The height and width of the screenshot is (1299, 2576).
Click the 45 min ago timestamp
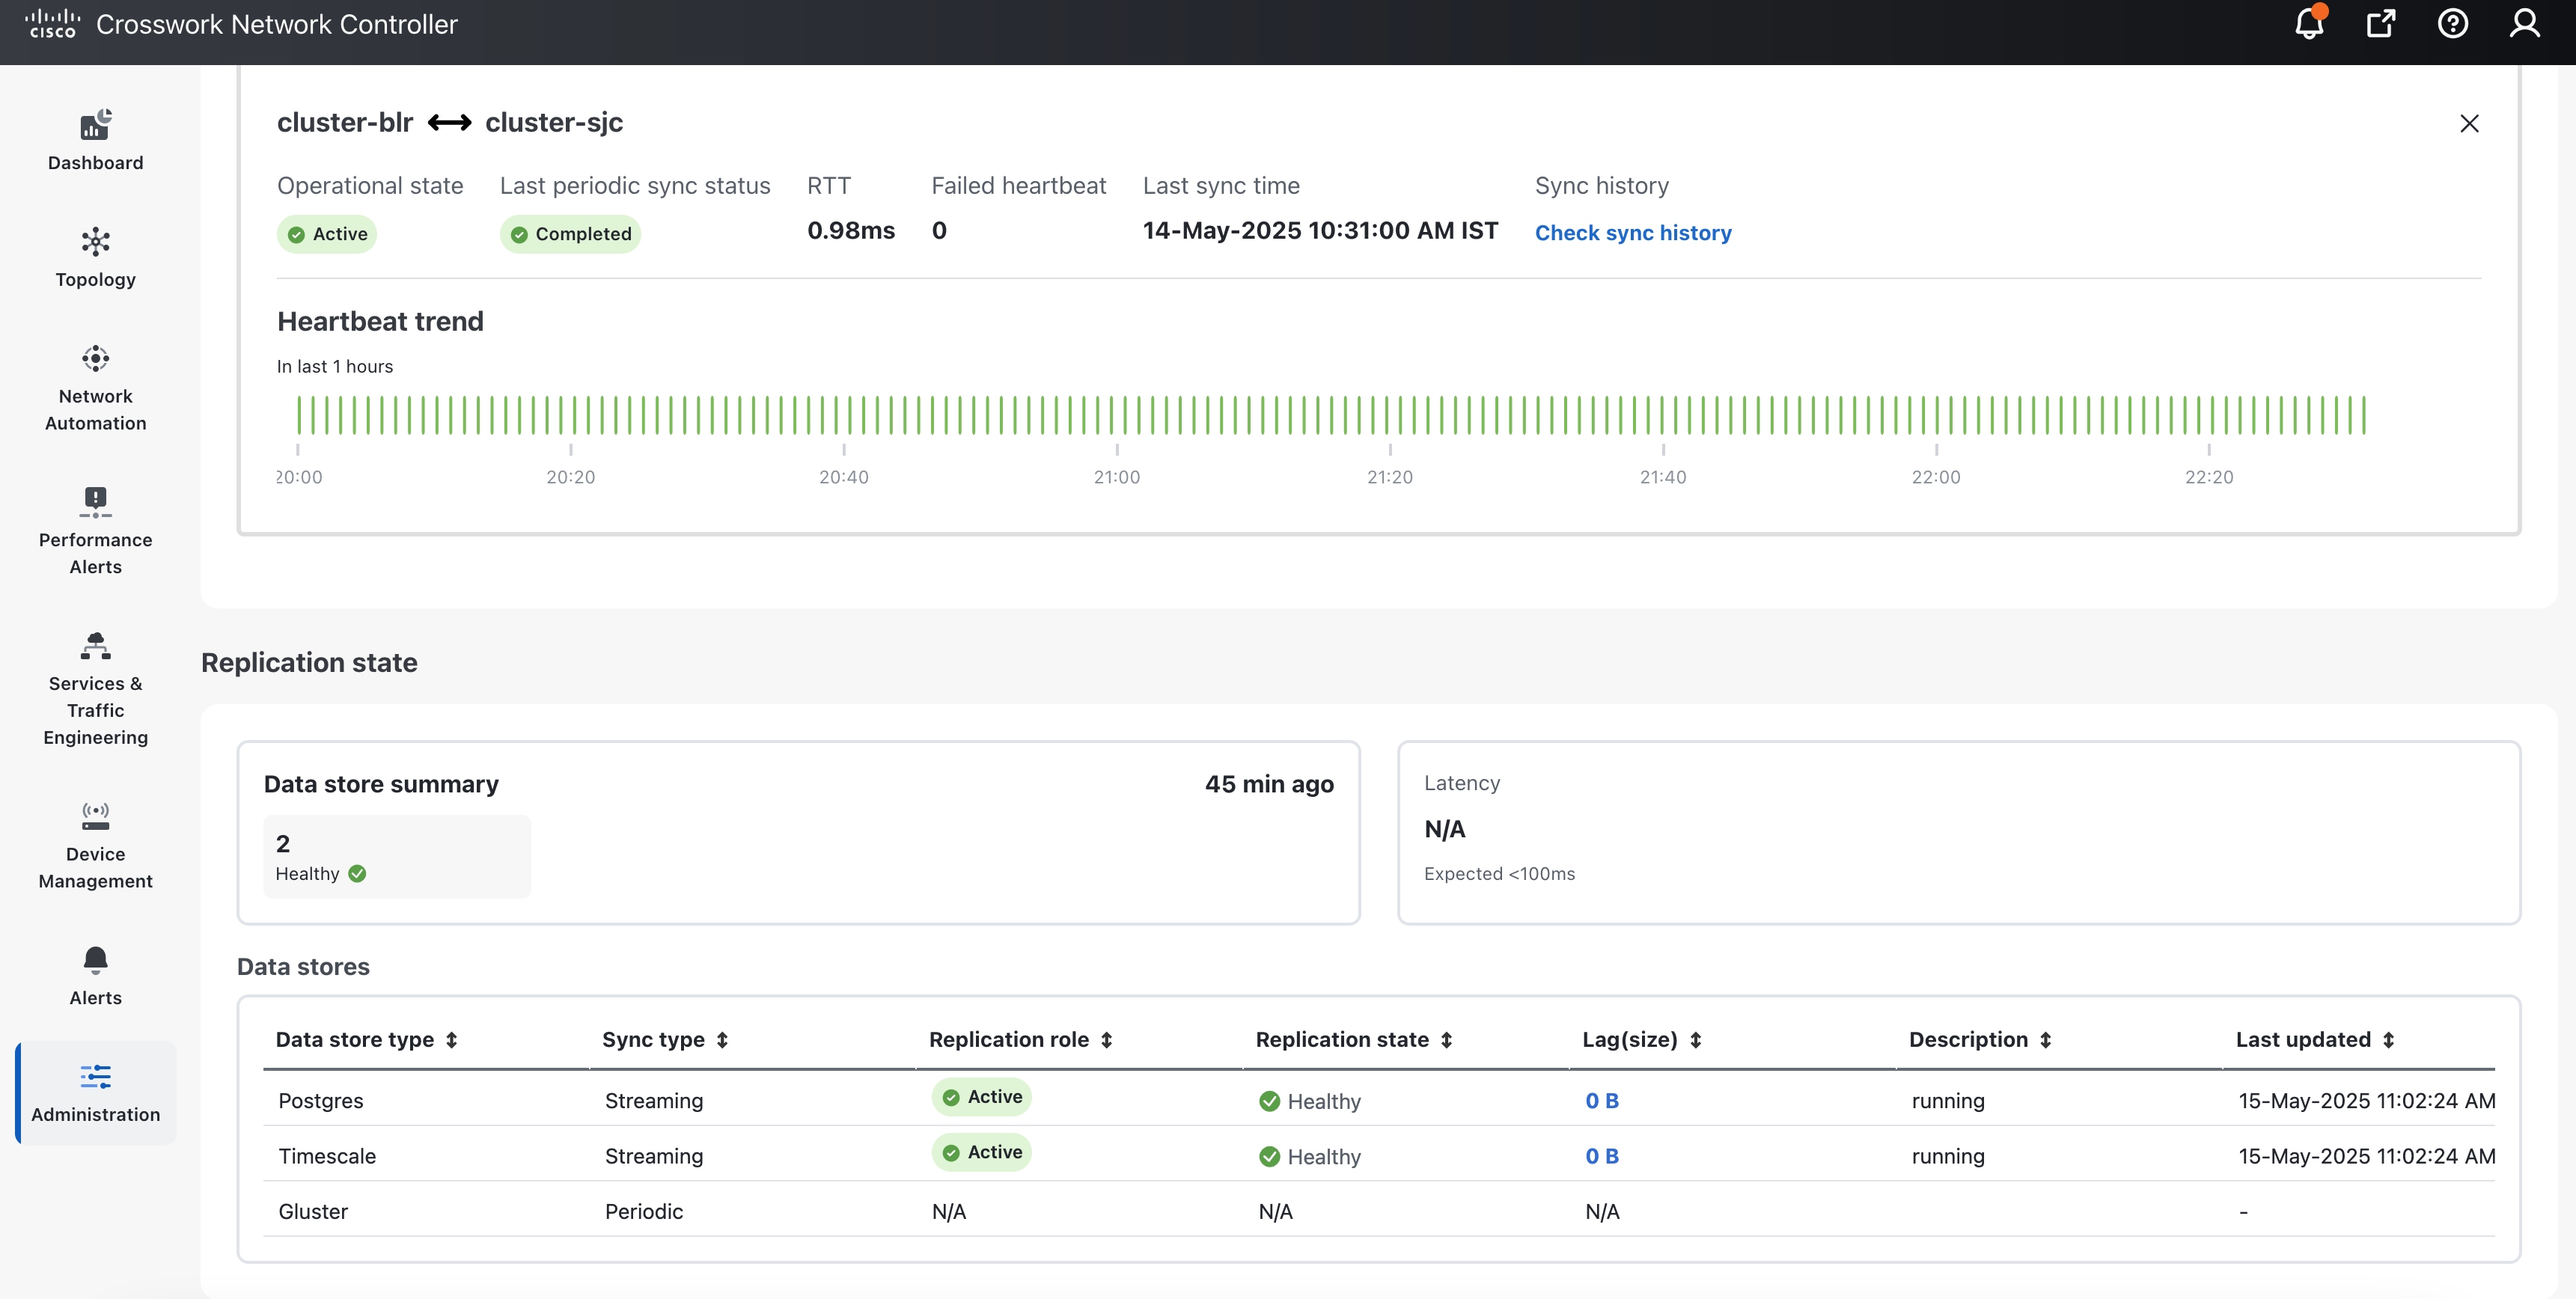coord(1269,784)
